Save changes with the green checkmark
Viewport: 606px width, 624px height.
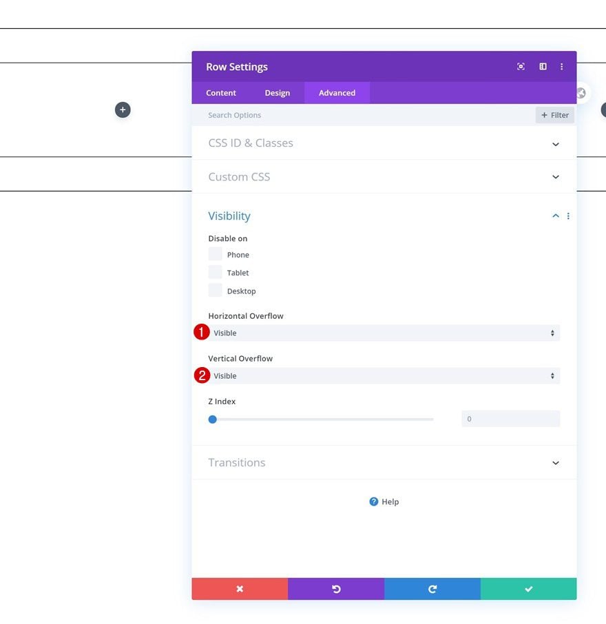(x=528, y=589)
